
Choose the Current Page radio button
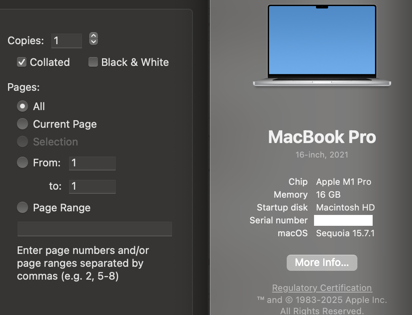point(22,124)
